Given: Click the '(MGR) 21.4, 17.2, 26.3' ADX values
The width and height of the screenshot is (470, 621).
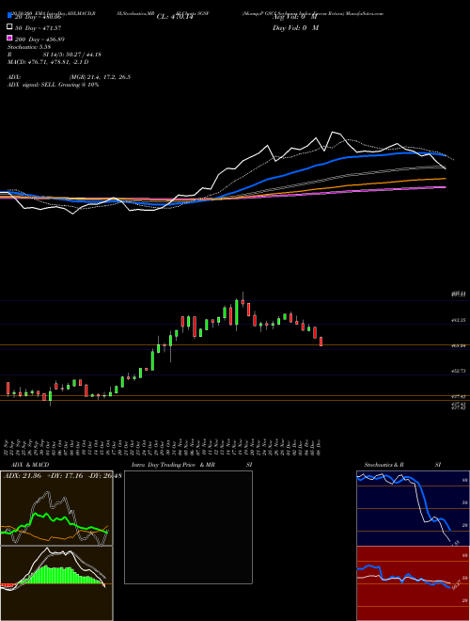Looking at the screenshot, I should [x=100, y=77].
